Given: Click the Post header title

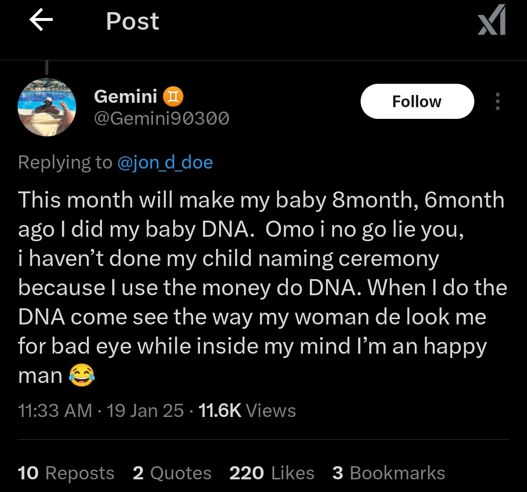Looking at the screenshot, I should [x=132, y=22].
